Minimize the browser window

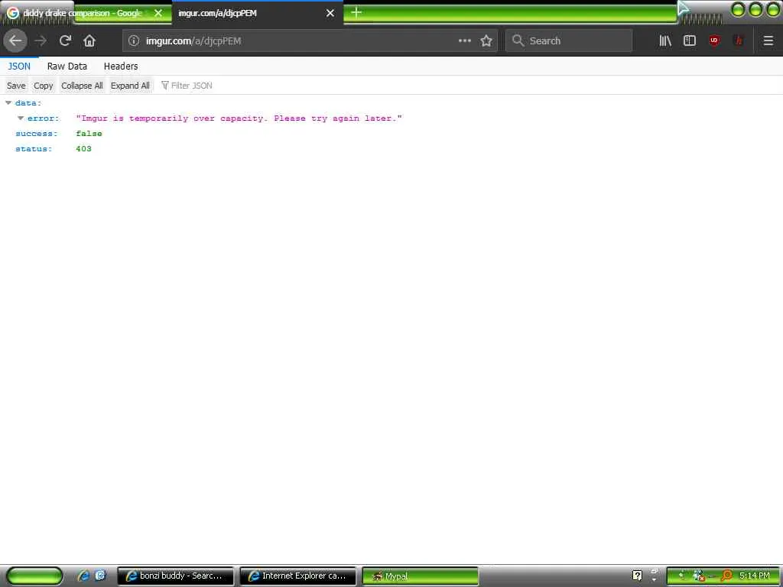[738, 9]
